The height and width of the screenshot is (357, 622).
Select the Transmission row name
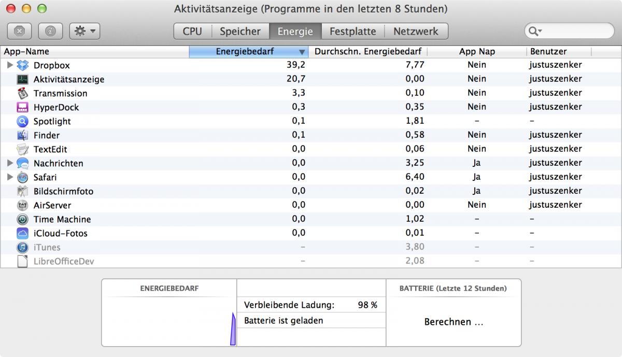pyautogui.click(x=60, y=93)
